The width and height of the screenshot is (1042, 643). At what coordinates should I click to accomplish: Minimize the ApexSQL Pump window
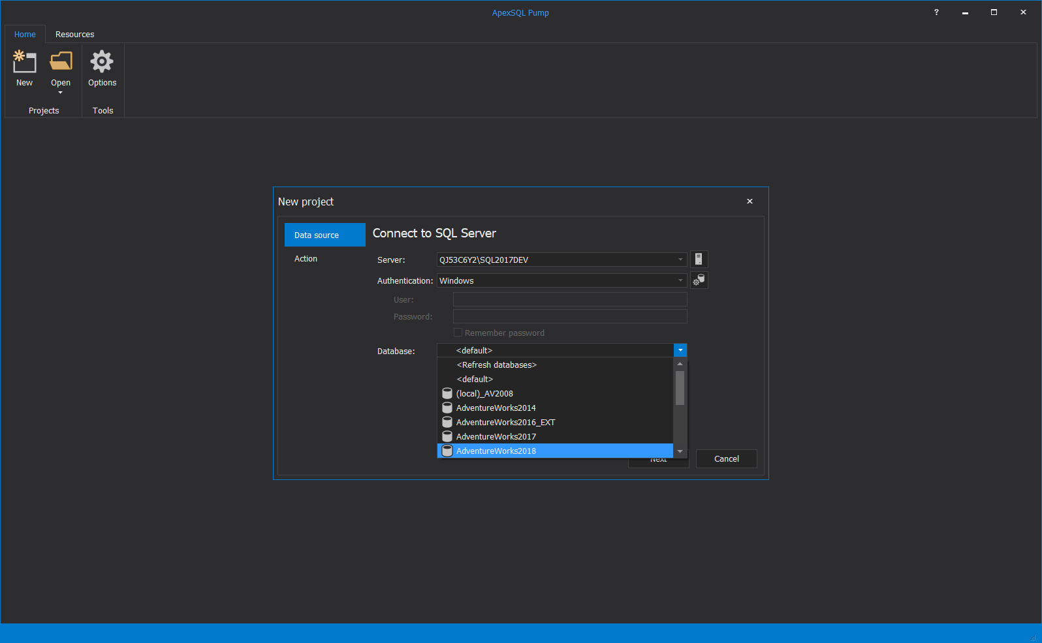coord(965,12)
